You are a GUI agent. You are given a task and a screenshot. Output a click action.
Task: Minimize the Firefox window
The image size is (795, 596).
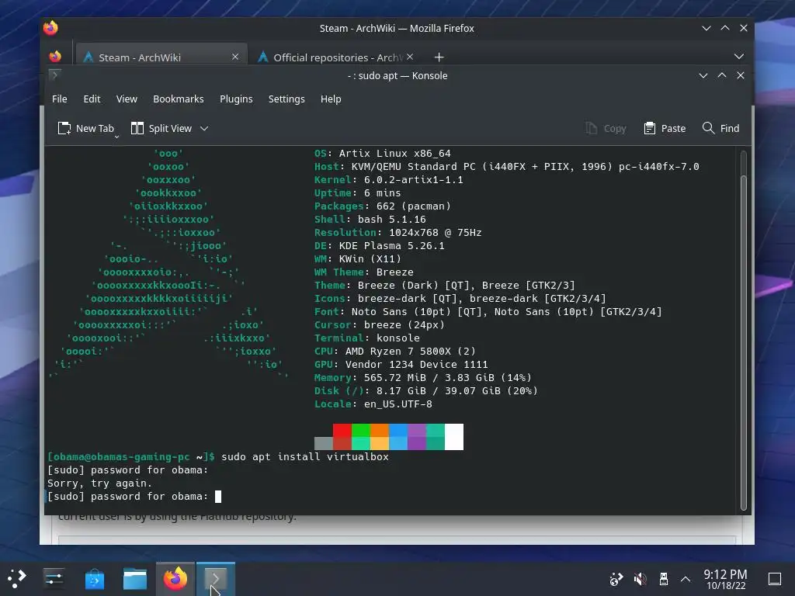(x=706, y=29)
